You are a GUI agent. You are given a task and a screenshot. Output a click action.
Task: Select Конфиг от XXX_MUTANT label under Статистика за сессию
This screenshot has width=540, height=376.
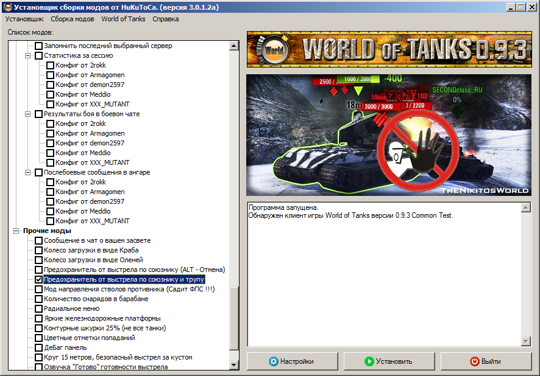pos(93,104)
